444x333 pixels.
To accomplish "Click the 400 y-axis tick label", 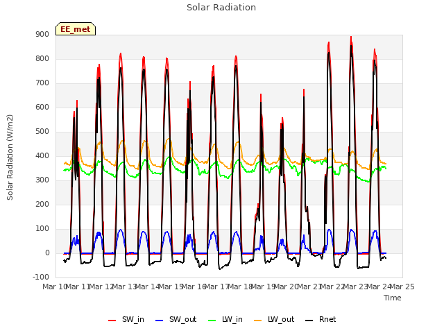I will click(42, 156).
